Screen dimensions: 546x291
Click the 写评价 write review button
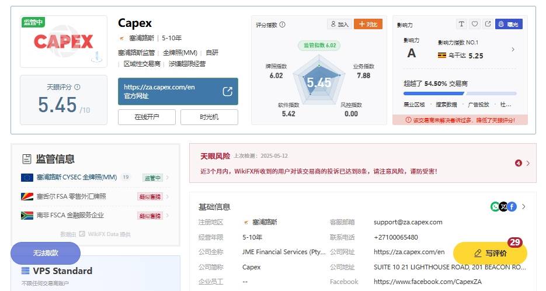click(491, 253)
